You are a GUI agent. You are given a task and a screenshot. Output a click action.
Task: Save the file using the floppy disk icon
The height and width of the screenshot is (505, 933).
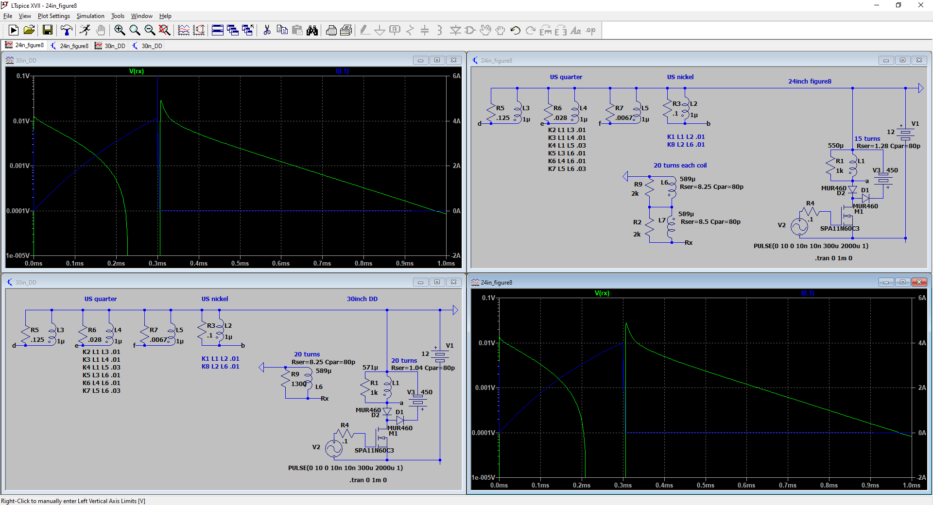click(48, 31)
